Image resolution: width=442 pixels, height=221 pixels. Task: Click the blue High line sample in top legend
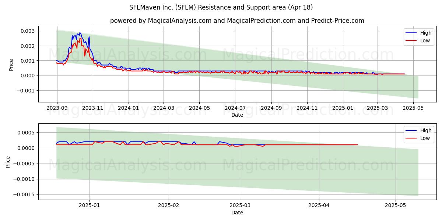coord(411,33)
